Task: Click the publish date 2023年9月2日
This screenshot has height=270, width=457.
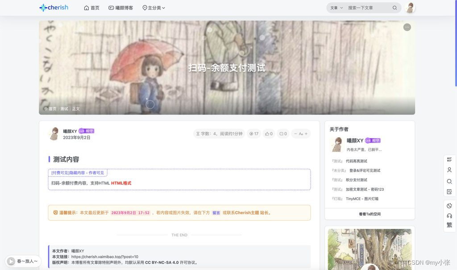Action: (77, 138)
